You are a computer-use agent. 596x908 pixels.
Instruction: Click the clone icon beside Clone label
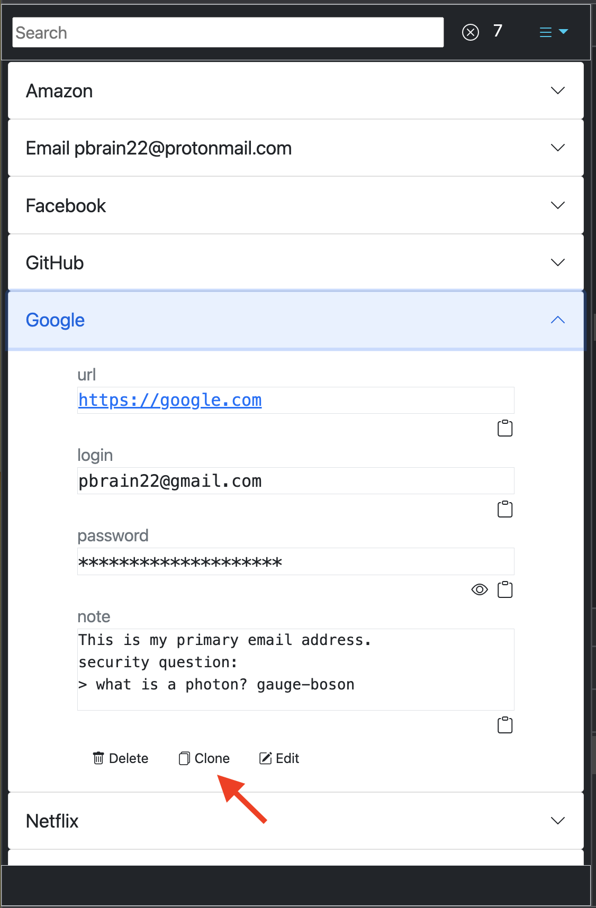point(184,758)
